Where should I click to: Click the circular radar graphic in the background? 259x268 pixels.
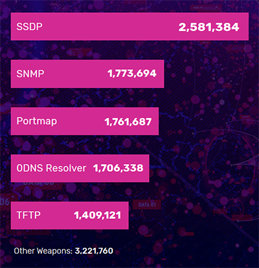(229, 163)
